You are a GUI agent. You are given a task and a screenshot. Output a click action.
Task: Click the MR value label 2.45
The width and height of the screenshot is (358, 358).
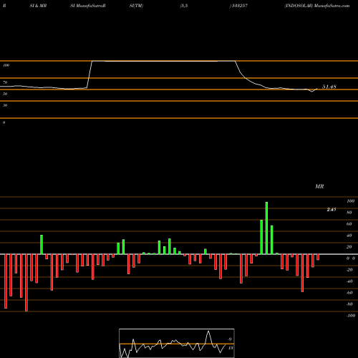[x=332, y=209]
